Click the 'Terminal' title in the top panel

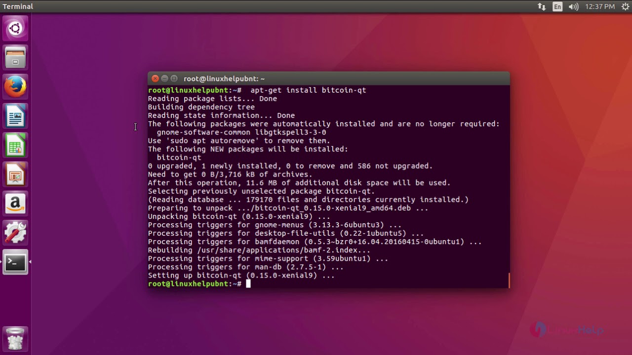tap(18, 6)
